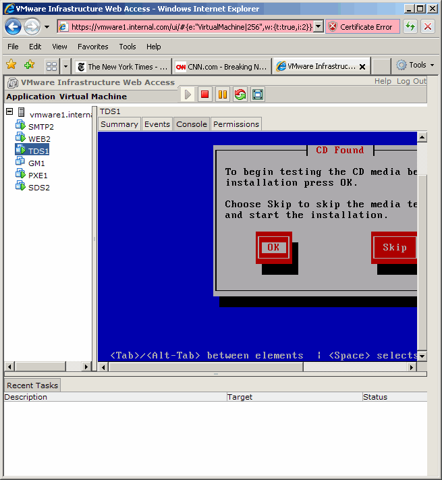The width and height of the screenshot is (442, 480).
Task: Open the Virtual Machine menu
Action: 93,97
